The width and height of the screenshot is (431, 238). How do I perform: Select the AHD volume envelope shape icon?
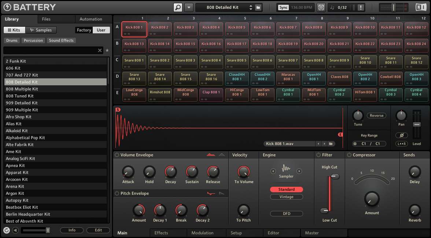click(x=221, y=155)
